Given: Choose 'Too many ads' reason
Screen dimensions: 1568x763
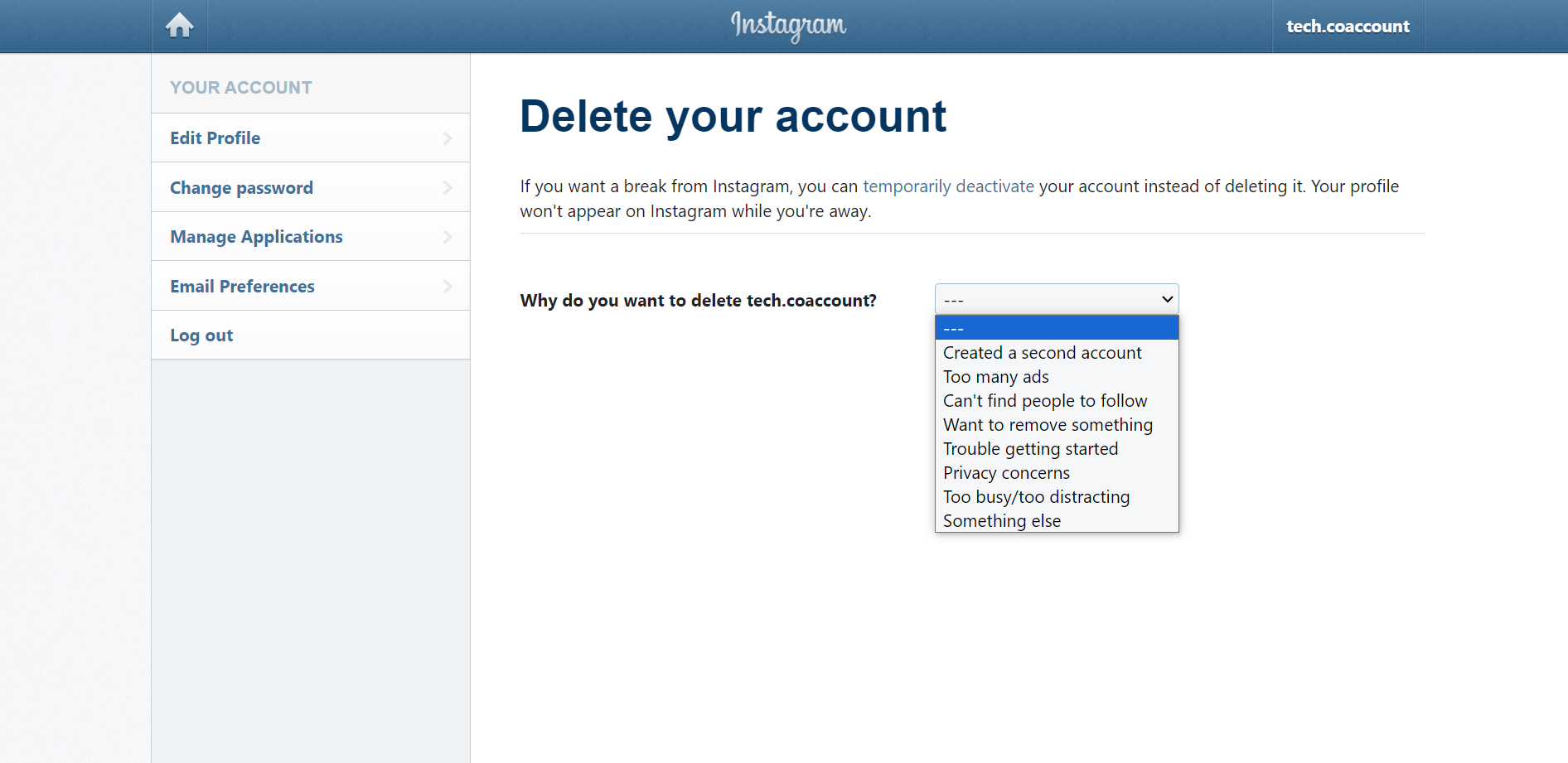Looking at the screenshot, I should pos(1057,377).
